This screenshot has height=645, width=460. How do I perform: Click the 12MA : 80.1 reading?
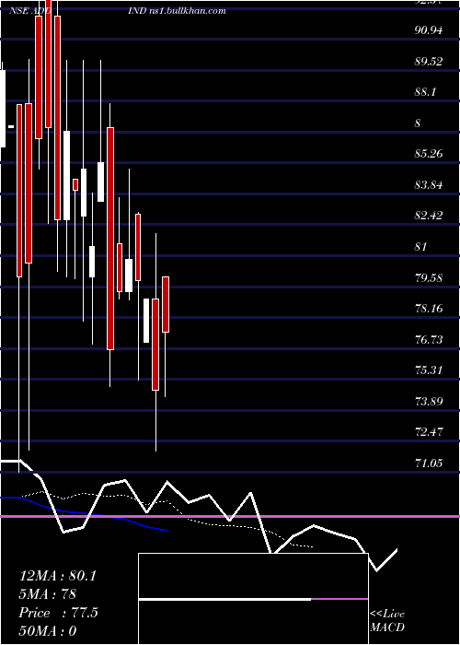(x=57, y=576)
